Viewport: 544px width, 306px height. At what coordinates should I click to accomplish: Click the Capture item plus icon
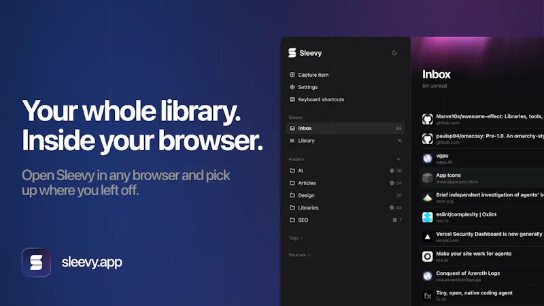(x=292, y=75)
